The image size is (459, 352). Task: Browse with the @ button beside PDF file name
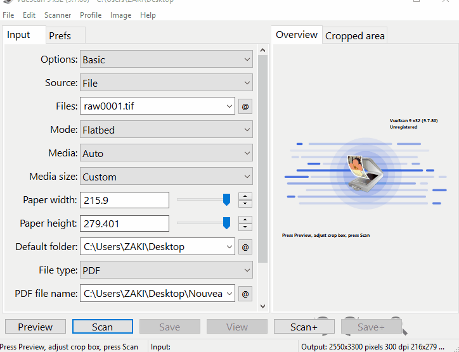pyautogui.click(x=245, y=294)
